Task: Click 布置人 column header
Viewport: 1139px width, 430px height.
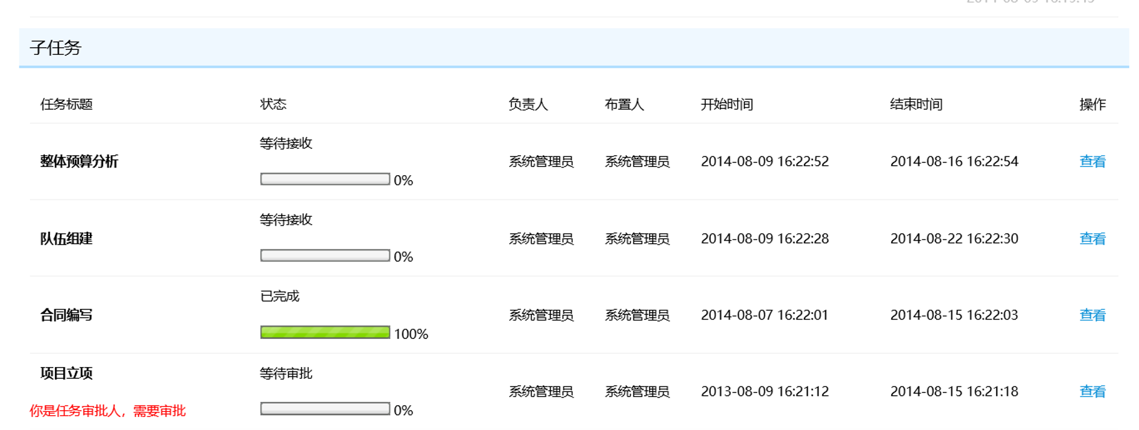Action: click(624, 104)
